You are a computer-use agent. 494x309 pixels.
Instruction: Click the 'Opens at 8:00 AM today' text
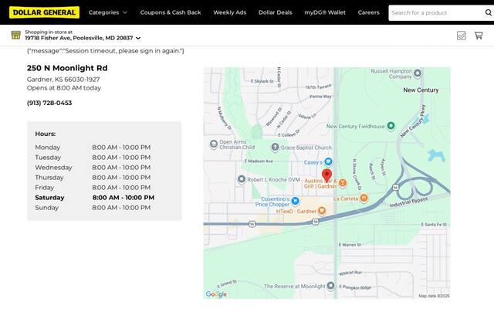click(64, 88)
